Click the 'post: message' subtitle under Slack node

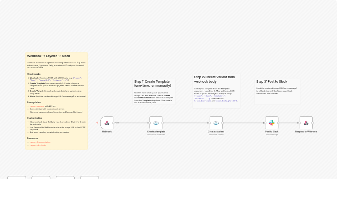[272, 135]
